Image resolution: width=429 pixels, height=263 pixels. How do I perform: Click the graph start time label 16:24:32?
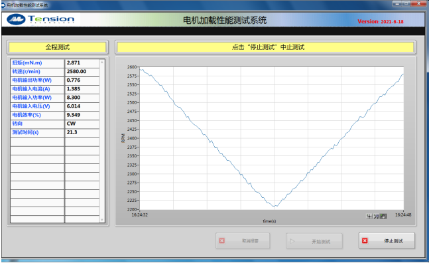click(x=139, y=215)
